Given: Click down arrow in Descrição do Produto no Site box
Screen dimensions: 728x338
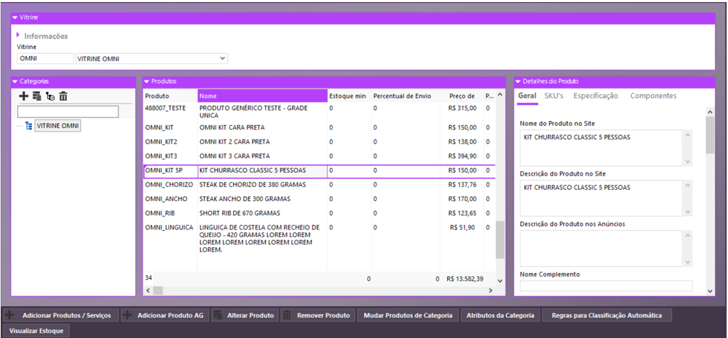Looking at the screenshot, I should [688, 212].
